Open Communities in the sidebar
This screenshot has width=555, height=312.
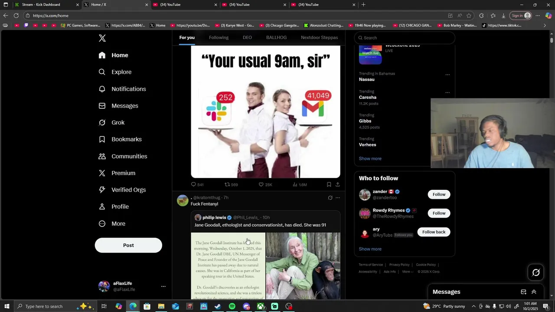tap(123, 156)
